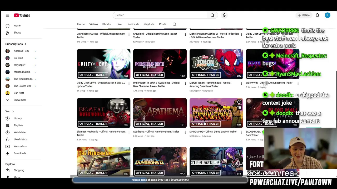Add MADDMADD to queue icon
Image resolution: width=337 pixels, height=189 pixels.
(239, 108)
